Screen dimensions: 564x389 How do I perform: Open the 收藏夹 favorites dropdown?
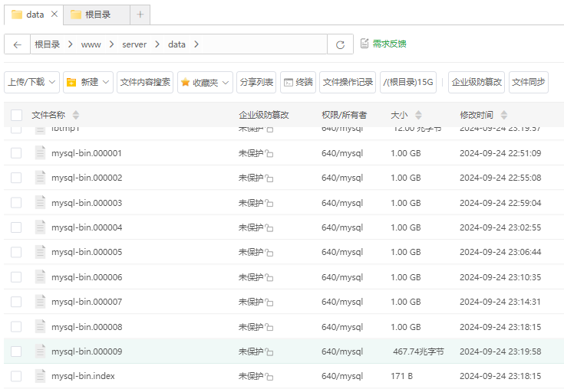[x=205, y=82]
